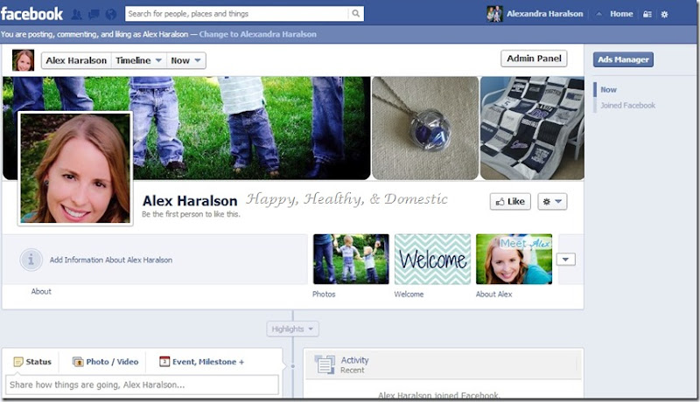
Task: Click the necklace pendant photo
Action: [x=425, y=128]
